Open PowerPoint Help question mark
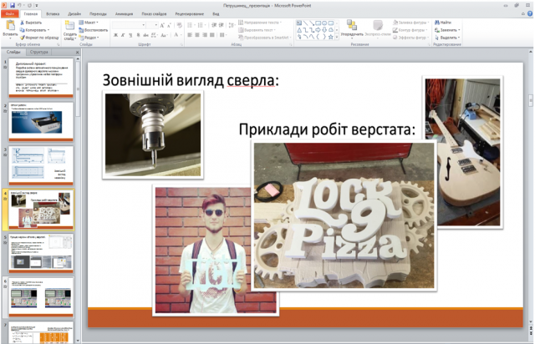Screen dimensions: 535x344 tap(530, 13)
